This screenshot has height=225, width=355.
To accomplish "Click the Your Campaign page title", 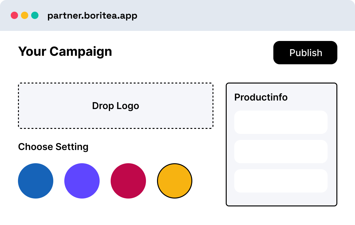I will click(x=65, y=51).
